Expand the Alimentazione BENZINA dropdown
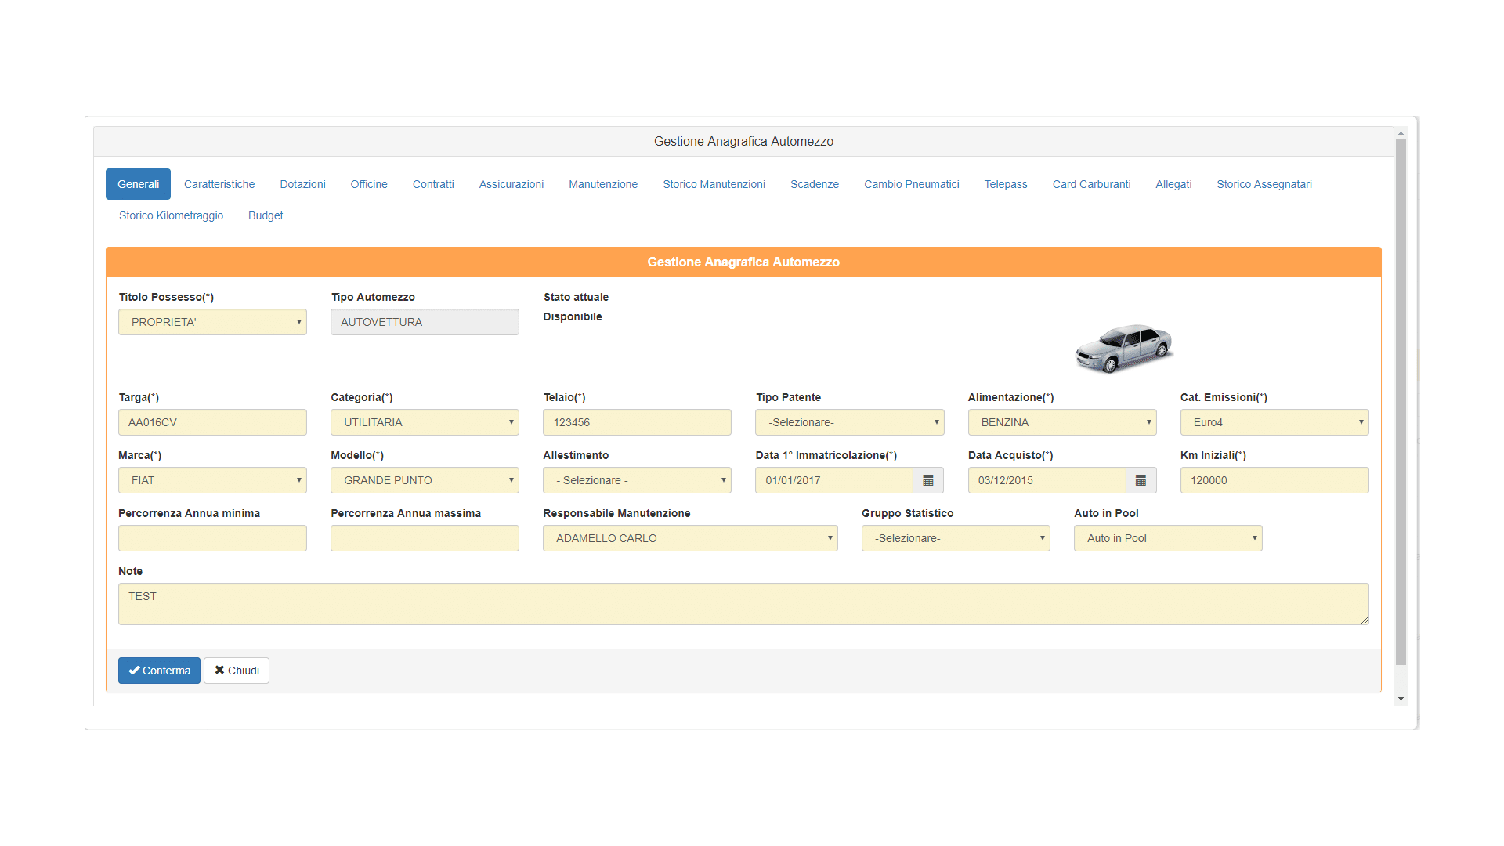Screen dimensions: 1504x846 pos(1061,422)
